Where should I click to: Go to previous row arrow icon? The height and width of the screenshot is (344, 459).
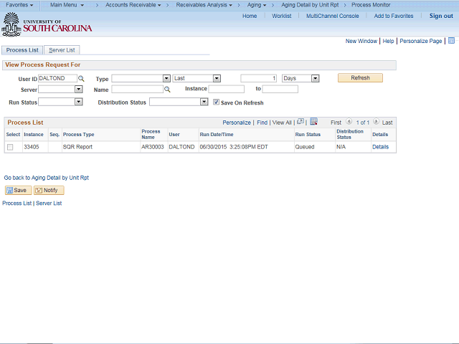[x=349, y=121]
